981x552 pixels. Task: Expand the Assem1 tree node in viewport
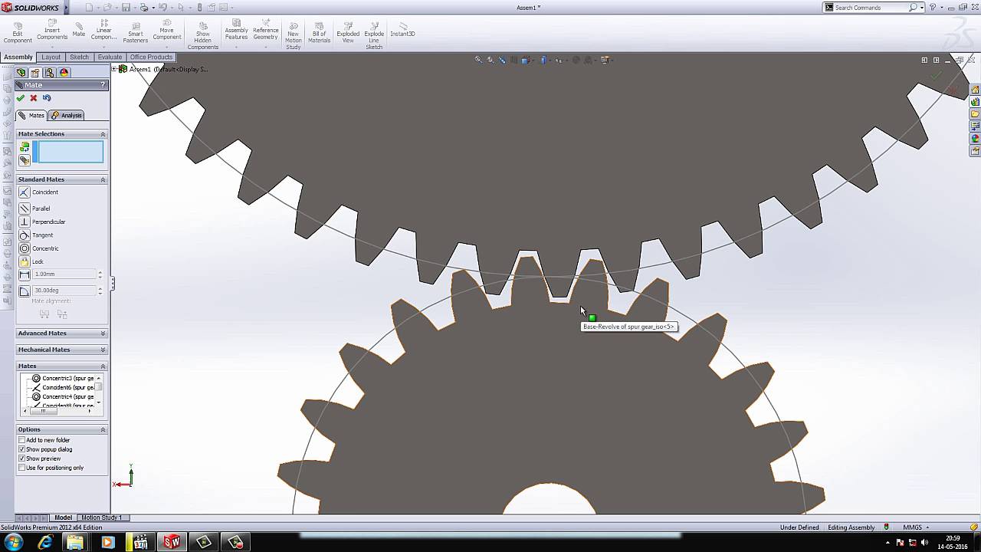click(115, 69)
